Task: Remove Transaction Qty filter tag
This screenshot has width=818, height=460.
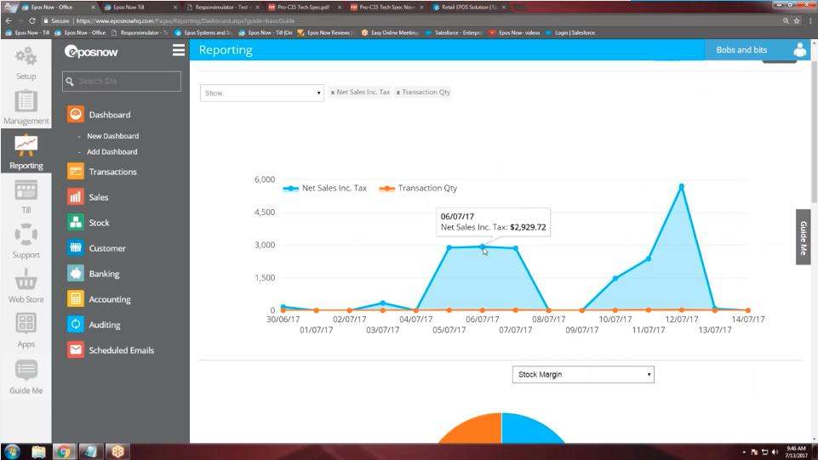Action: pyautogui.click(x=398, y=93)
